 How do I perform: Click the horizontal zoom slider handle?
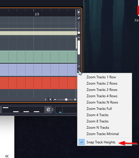tap(66, 100)
